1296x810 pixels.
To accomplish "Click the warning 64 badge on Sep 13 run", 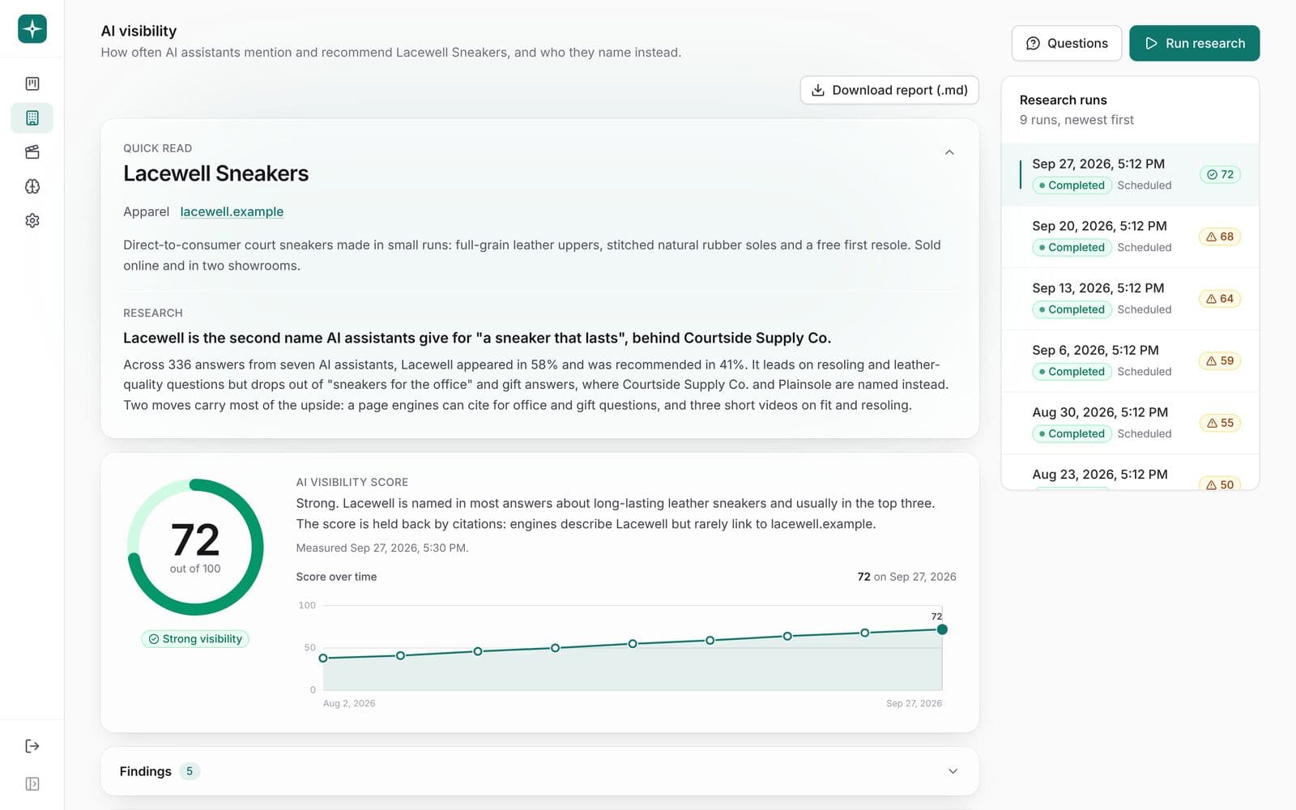I will point(1220,299).
